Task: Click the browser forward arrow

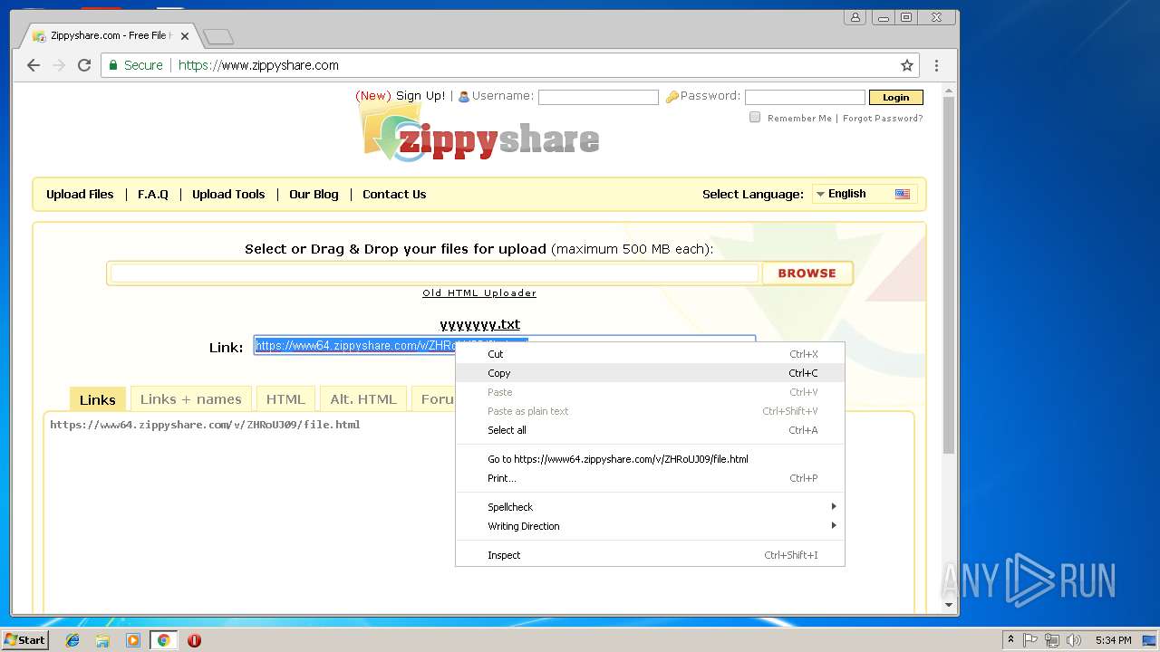Action: coord(59,65)
